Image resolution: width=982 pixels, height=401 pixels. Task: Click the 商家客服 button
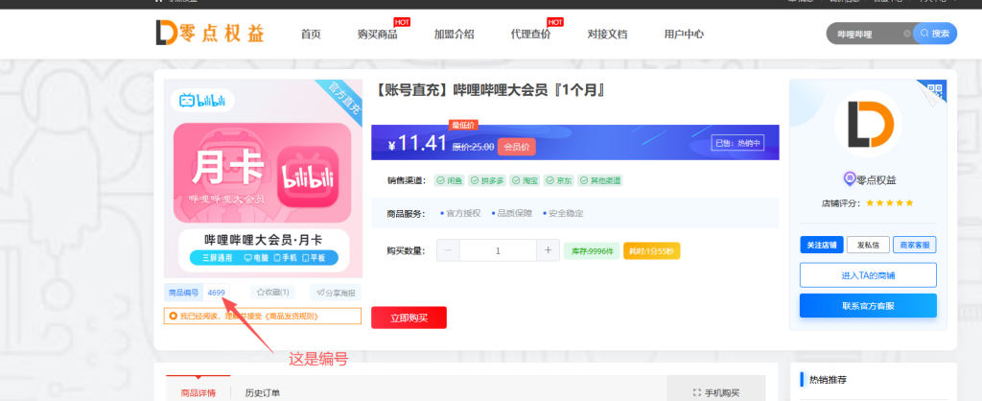coord(914,245)
